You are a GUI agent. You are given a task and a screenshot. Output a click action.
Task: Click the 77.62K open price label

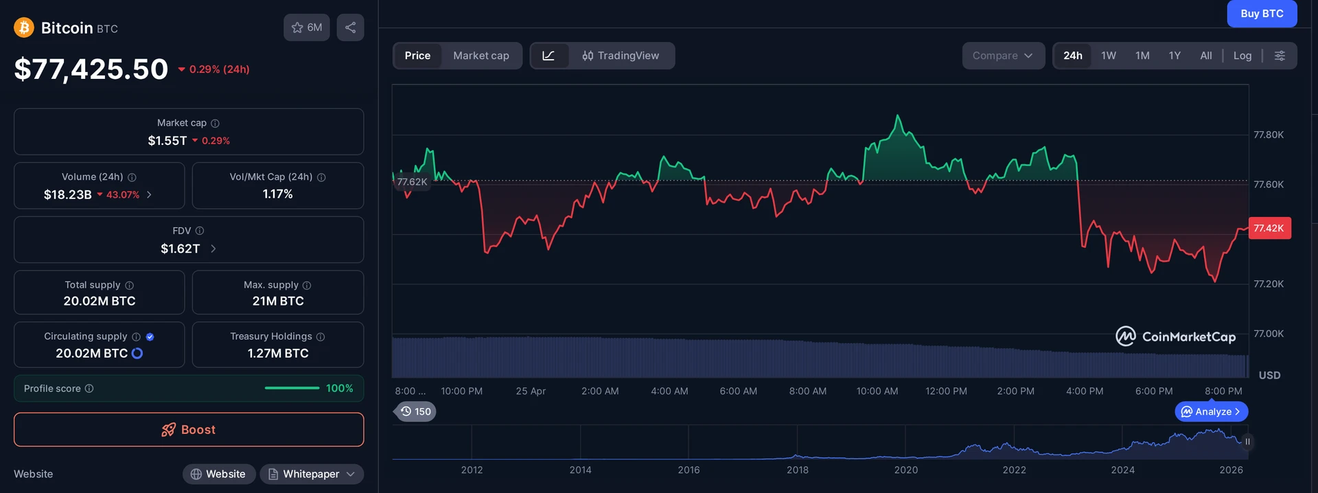412,182
